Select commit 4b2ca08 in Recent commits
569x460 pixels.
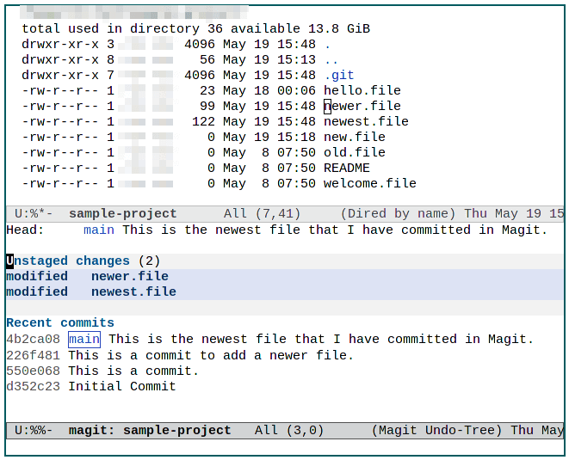point(33,339)
